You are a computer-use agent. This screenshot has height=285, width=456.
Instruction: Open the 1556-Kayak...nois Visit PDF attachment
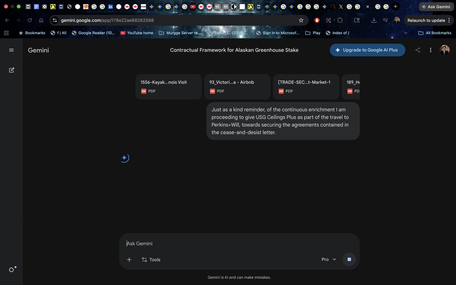pos(169,87)
